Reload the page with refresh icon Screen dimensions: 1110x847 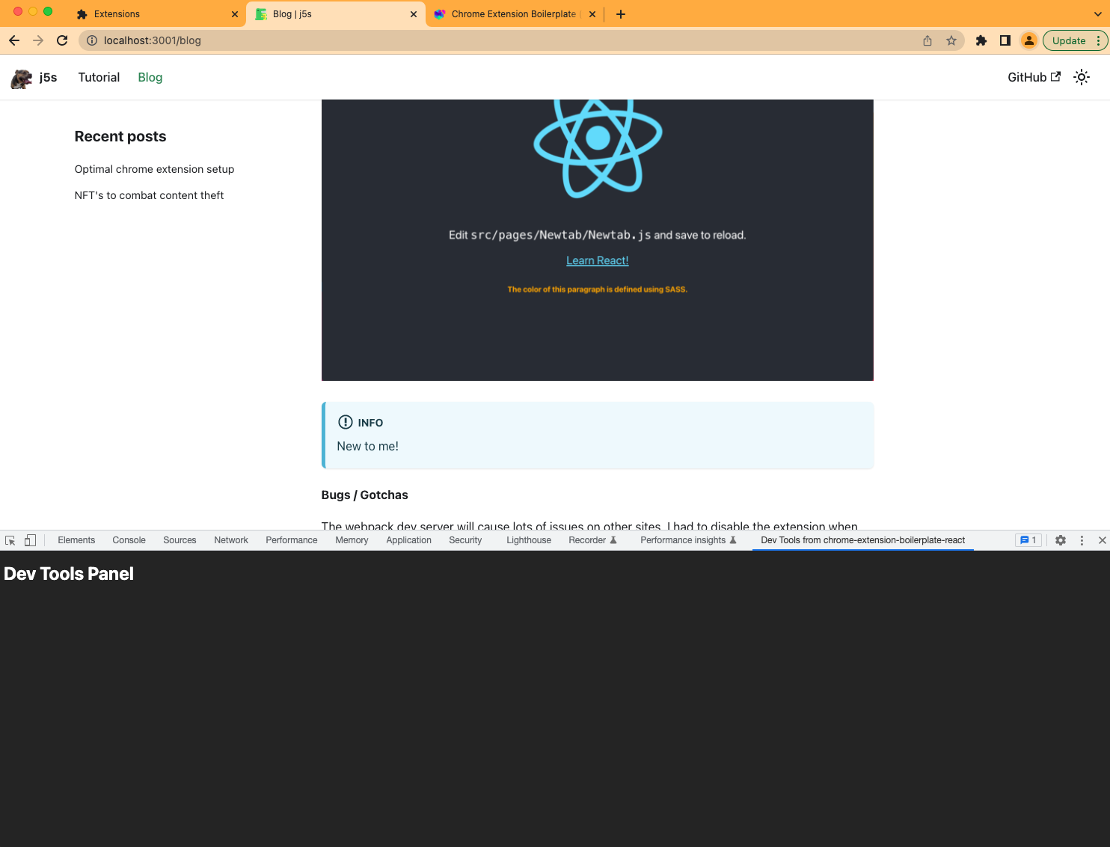(62, 40)
